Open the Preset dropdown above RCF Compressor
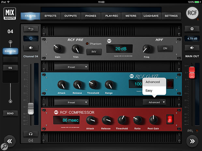202x151 pixels. coord(71,103)
